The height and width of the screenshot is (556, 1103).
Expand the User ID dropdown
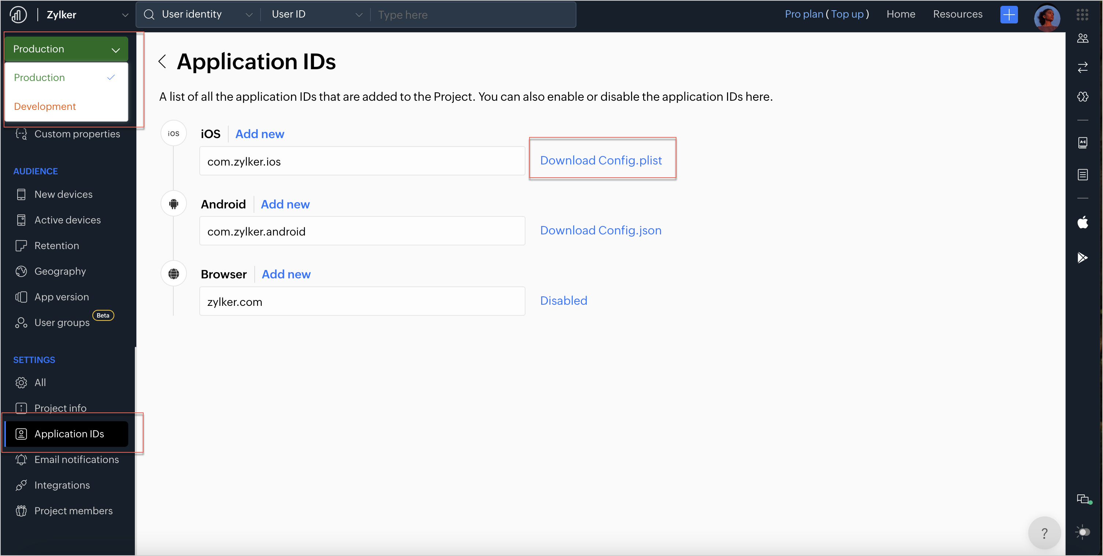[x=317, y=15]
